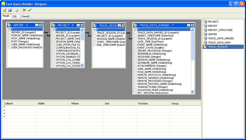Check the PROJECT_NAME field checkbox
The image size is (246, 140).
(54, 38)
